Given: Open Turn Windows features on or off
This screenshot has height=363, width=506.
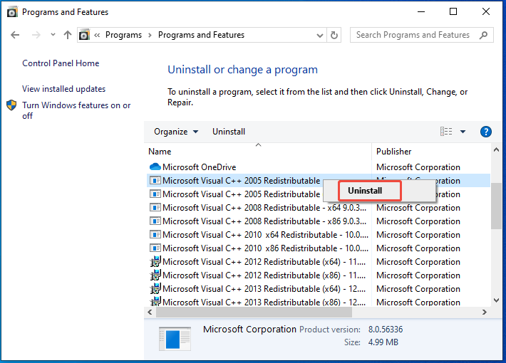Looking at the screenshot, I should tap(76, 110).
